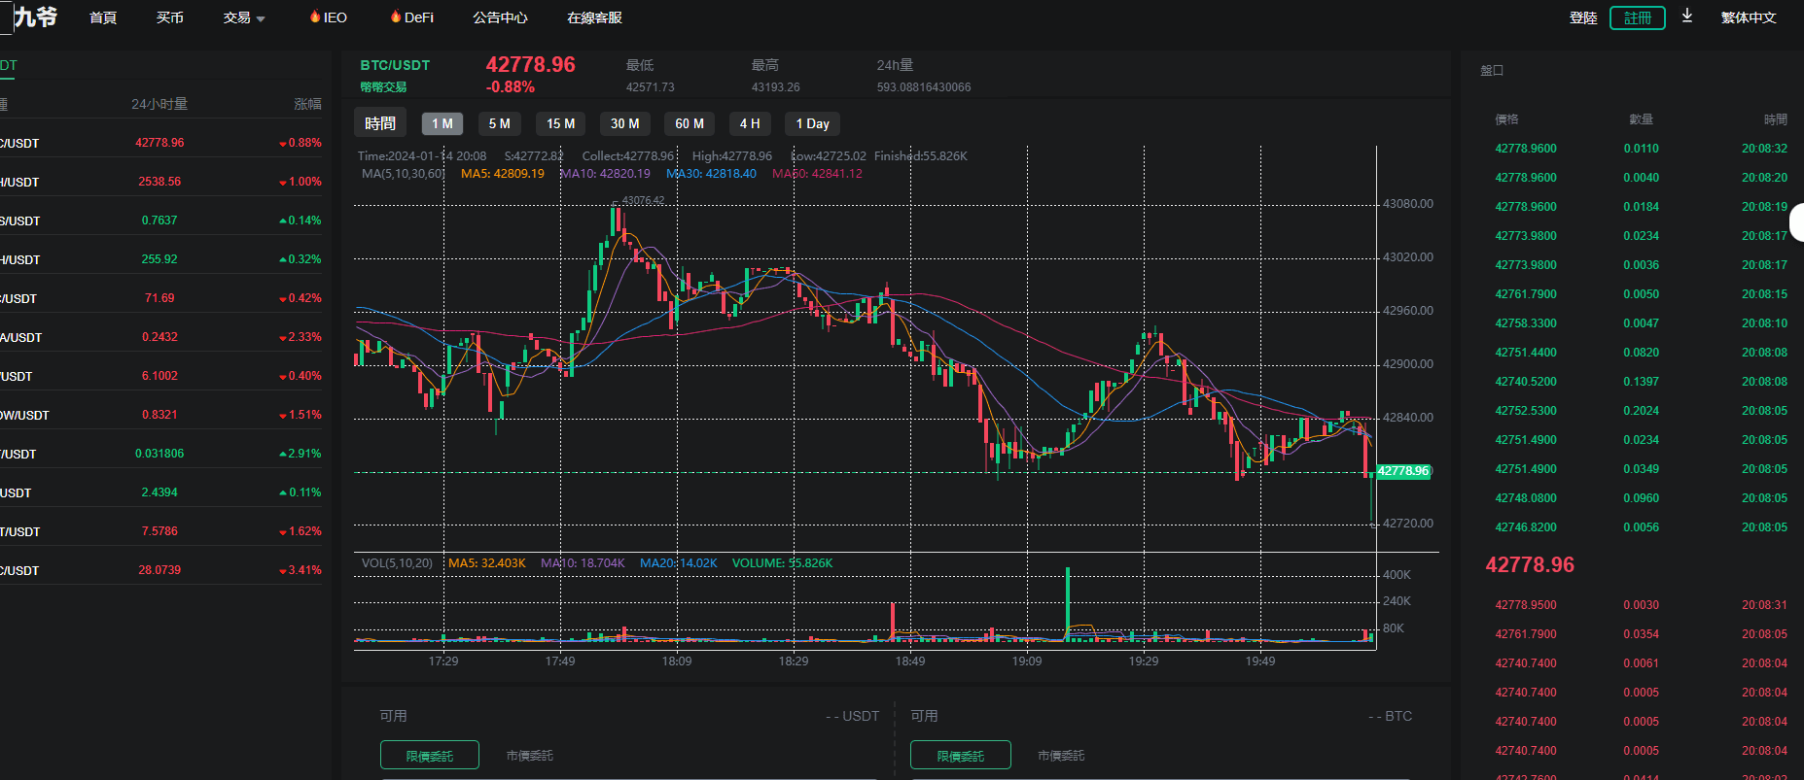Click the 九爷 site logo
Screen dimensions: 1804x780
(35, 17)
